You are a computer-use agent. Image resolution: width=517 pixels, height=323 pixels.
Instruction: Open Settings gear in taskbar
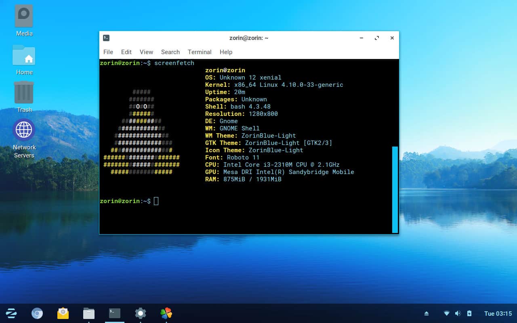pos(141,313)
